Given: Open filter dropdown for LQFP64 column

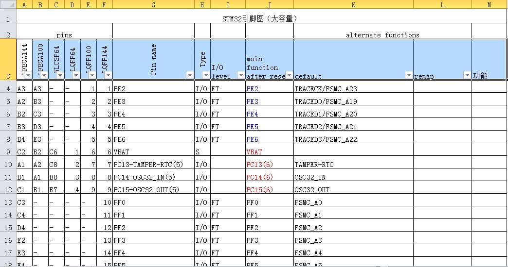Looking at the screenshot, I should pos(76,75).
